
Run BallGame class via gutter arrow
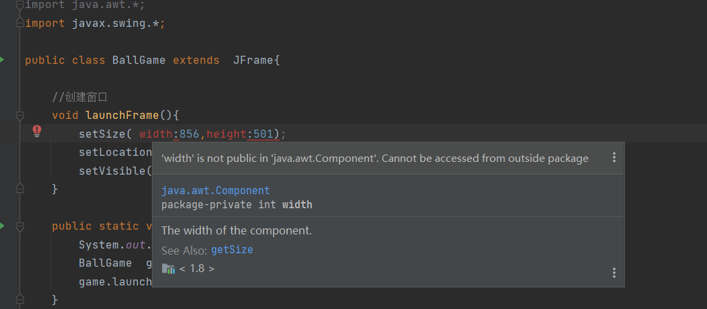(x=2, y=60)
